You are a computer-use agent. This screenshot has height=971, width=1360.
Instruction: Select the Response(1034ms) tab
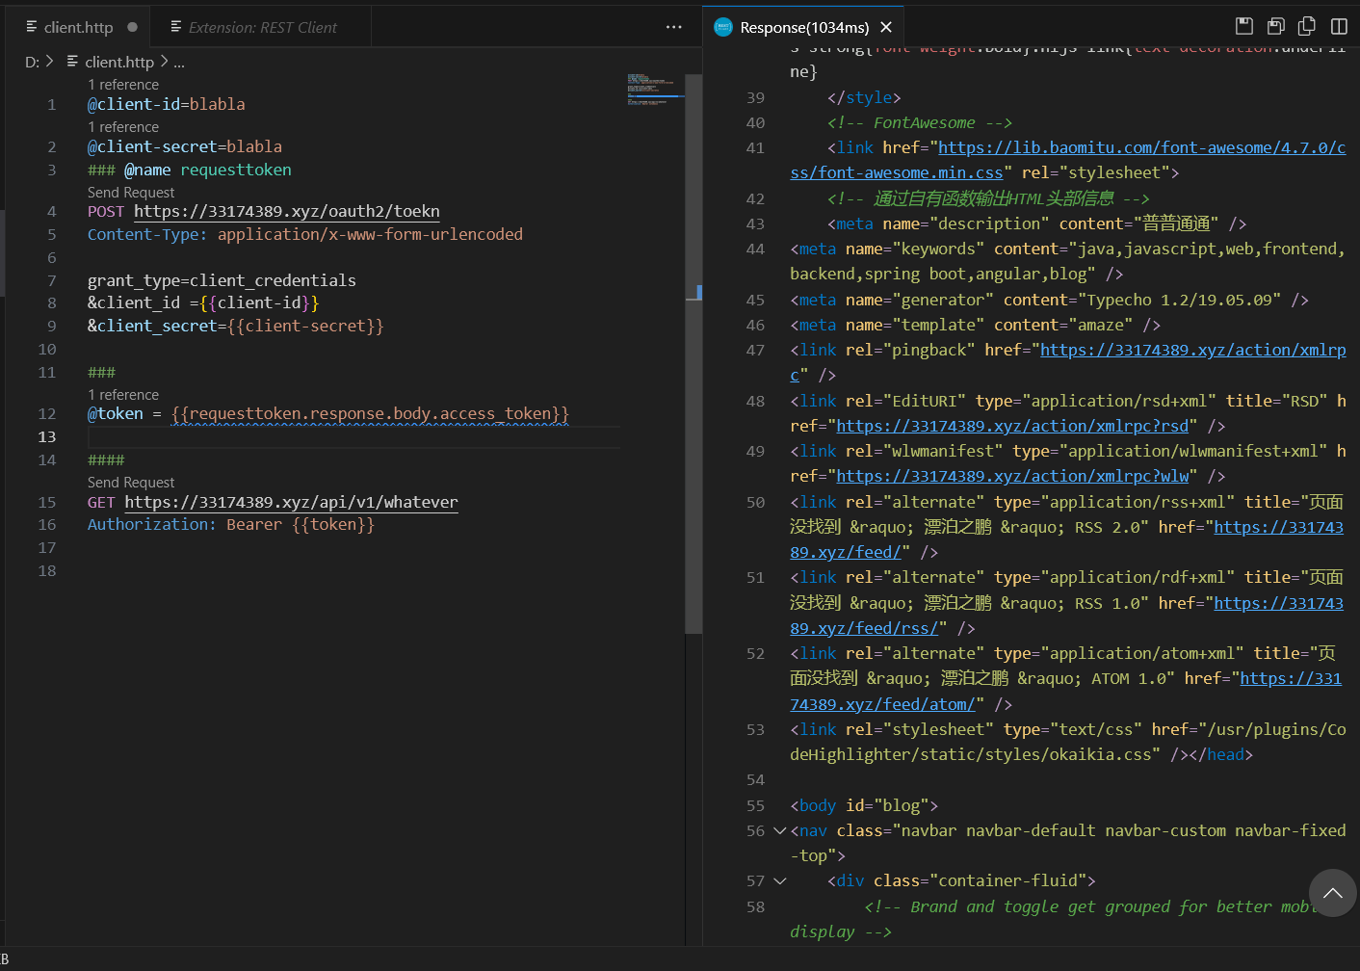click(804, 27)
